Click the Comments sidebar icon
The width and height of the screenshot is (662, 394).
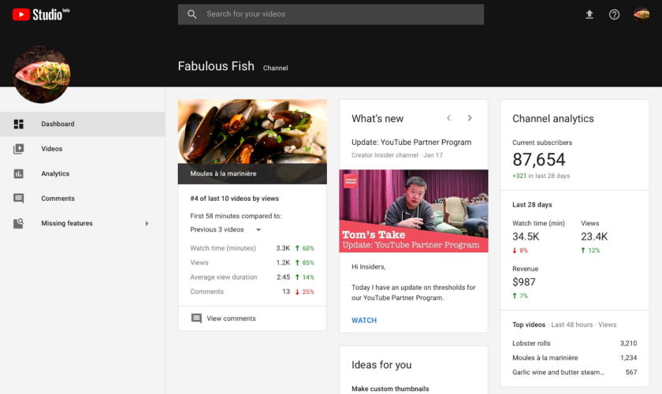point(19,199)
